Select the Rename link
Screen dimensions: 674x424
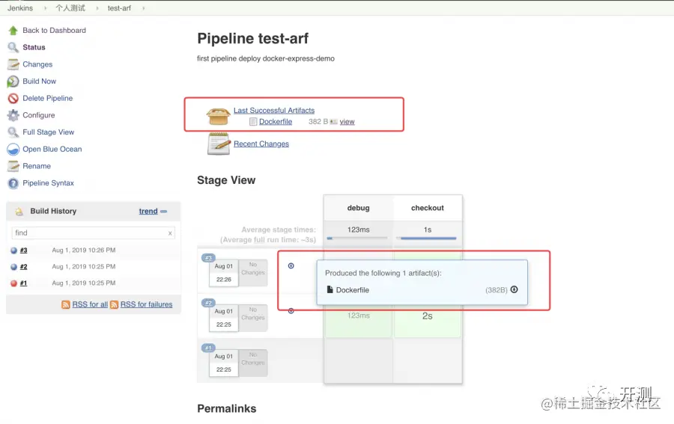pos(37,166)
